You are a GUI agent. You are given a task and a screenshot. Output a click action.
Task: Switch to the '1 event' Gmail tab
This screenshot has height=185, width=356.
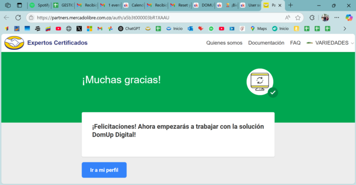point(110,5)
